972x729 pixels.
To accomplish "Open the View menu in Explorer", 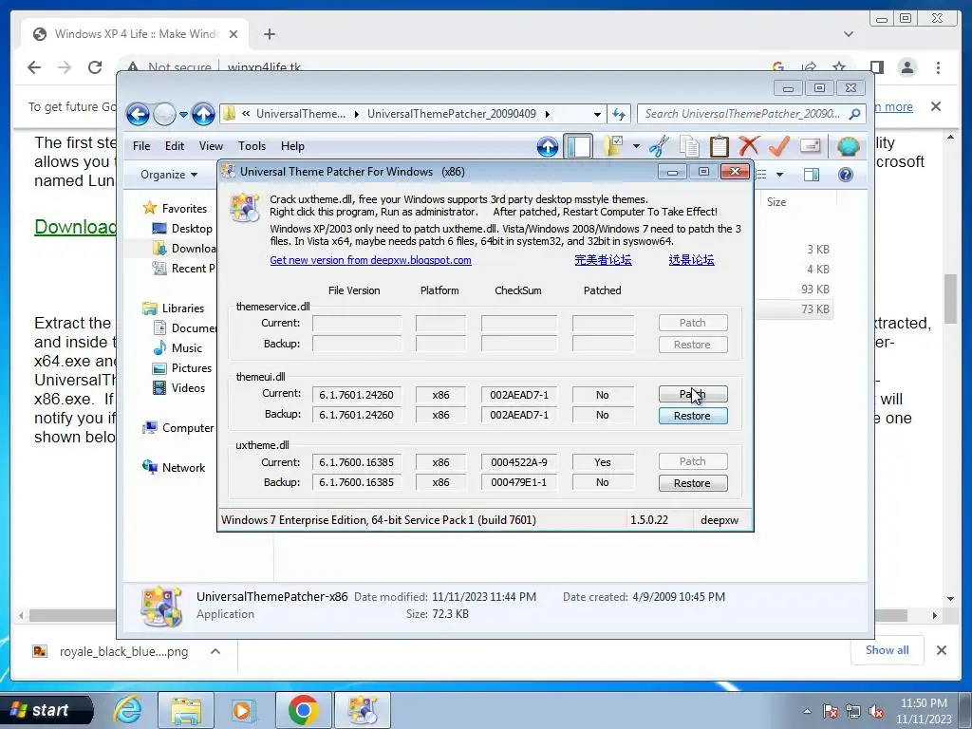I will point(211,146).
